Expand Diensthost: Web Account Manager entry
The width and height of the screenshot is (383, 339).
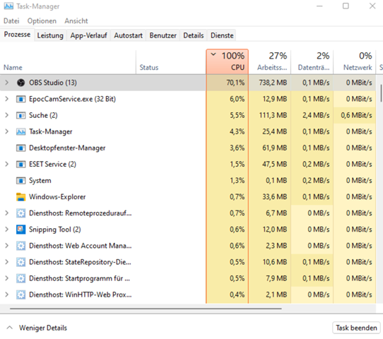pos(7,246)
